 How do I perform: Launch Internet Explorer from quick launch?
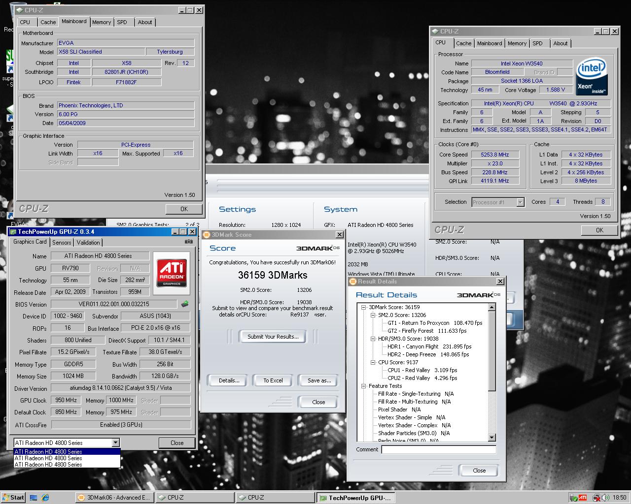point(45,498)
